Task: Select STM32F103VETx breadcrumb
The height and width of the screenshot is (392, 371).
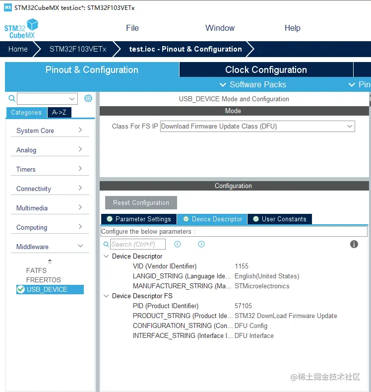Action: coord(78,49)
